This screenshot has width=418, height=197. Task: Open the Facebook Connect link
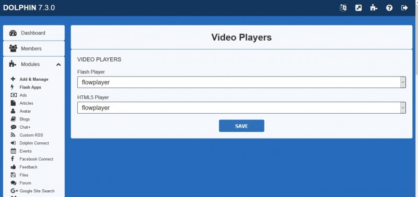point(36,159)
